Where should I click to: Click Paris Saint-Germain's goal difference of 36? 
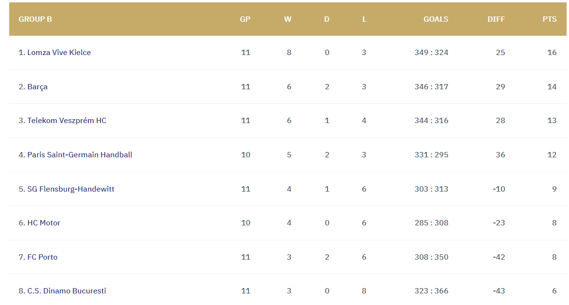[x=500, y=155]
